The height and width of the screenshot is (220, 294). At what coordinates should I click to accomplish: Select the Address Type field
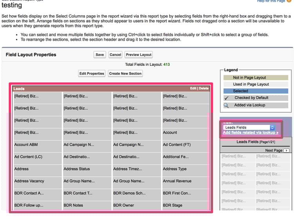186,171
